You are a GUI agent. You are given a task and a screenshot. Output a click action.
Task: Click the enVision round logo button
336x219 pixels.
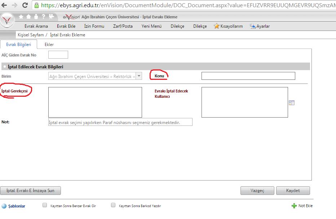7,20
